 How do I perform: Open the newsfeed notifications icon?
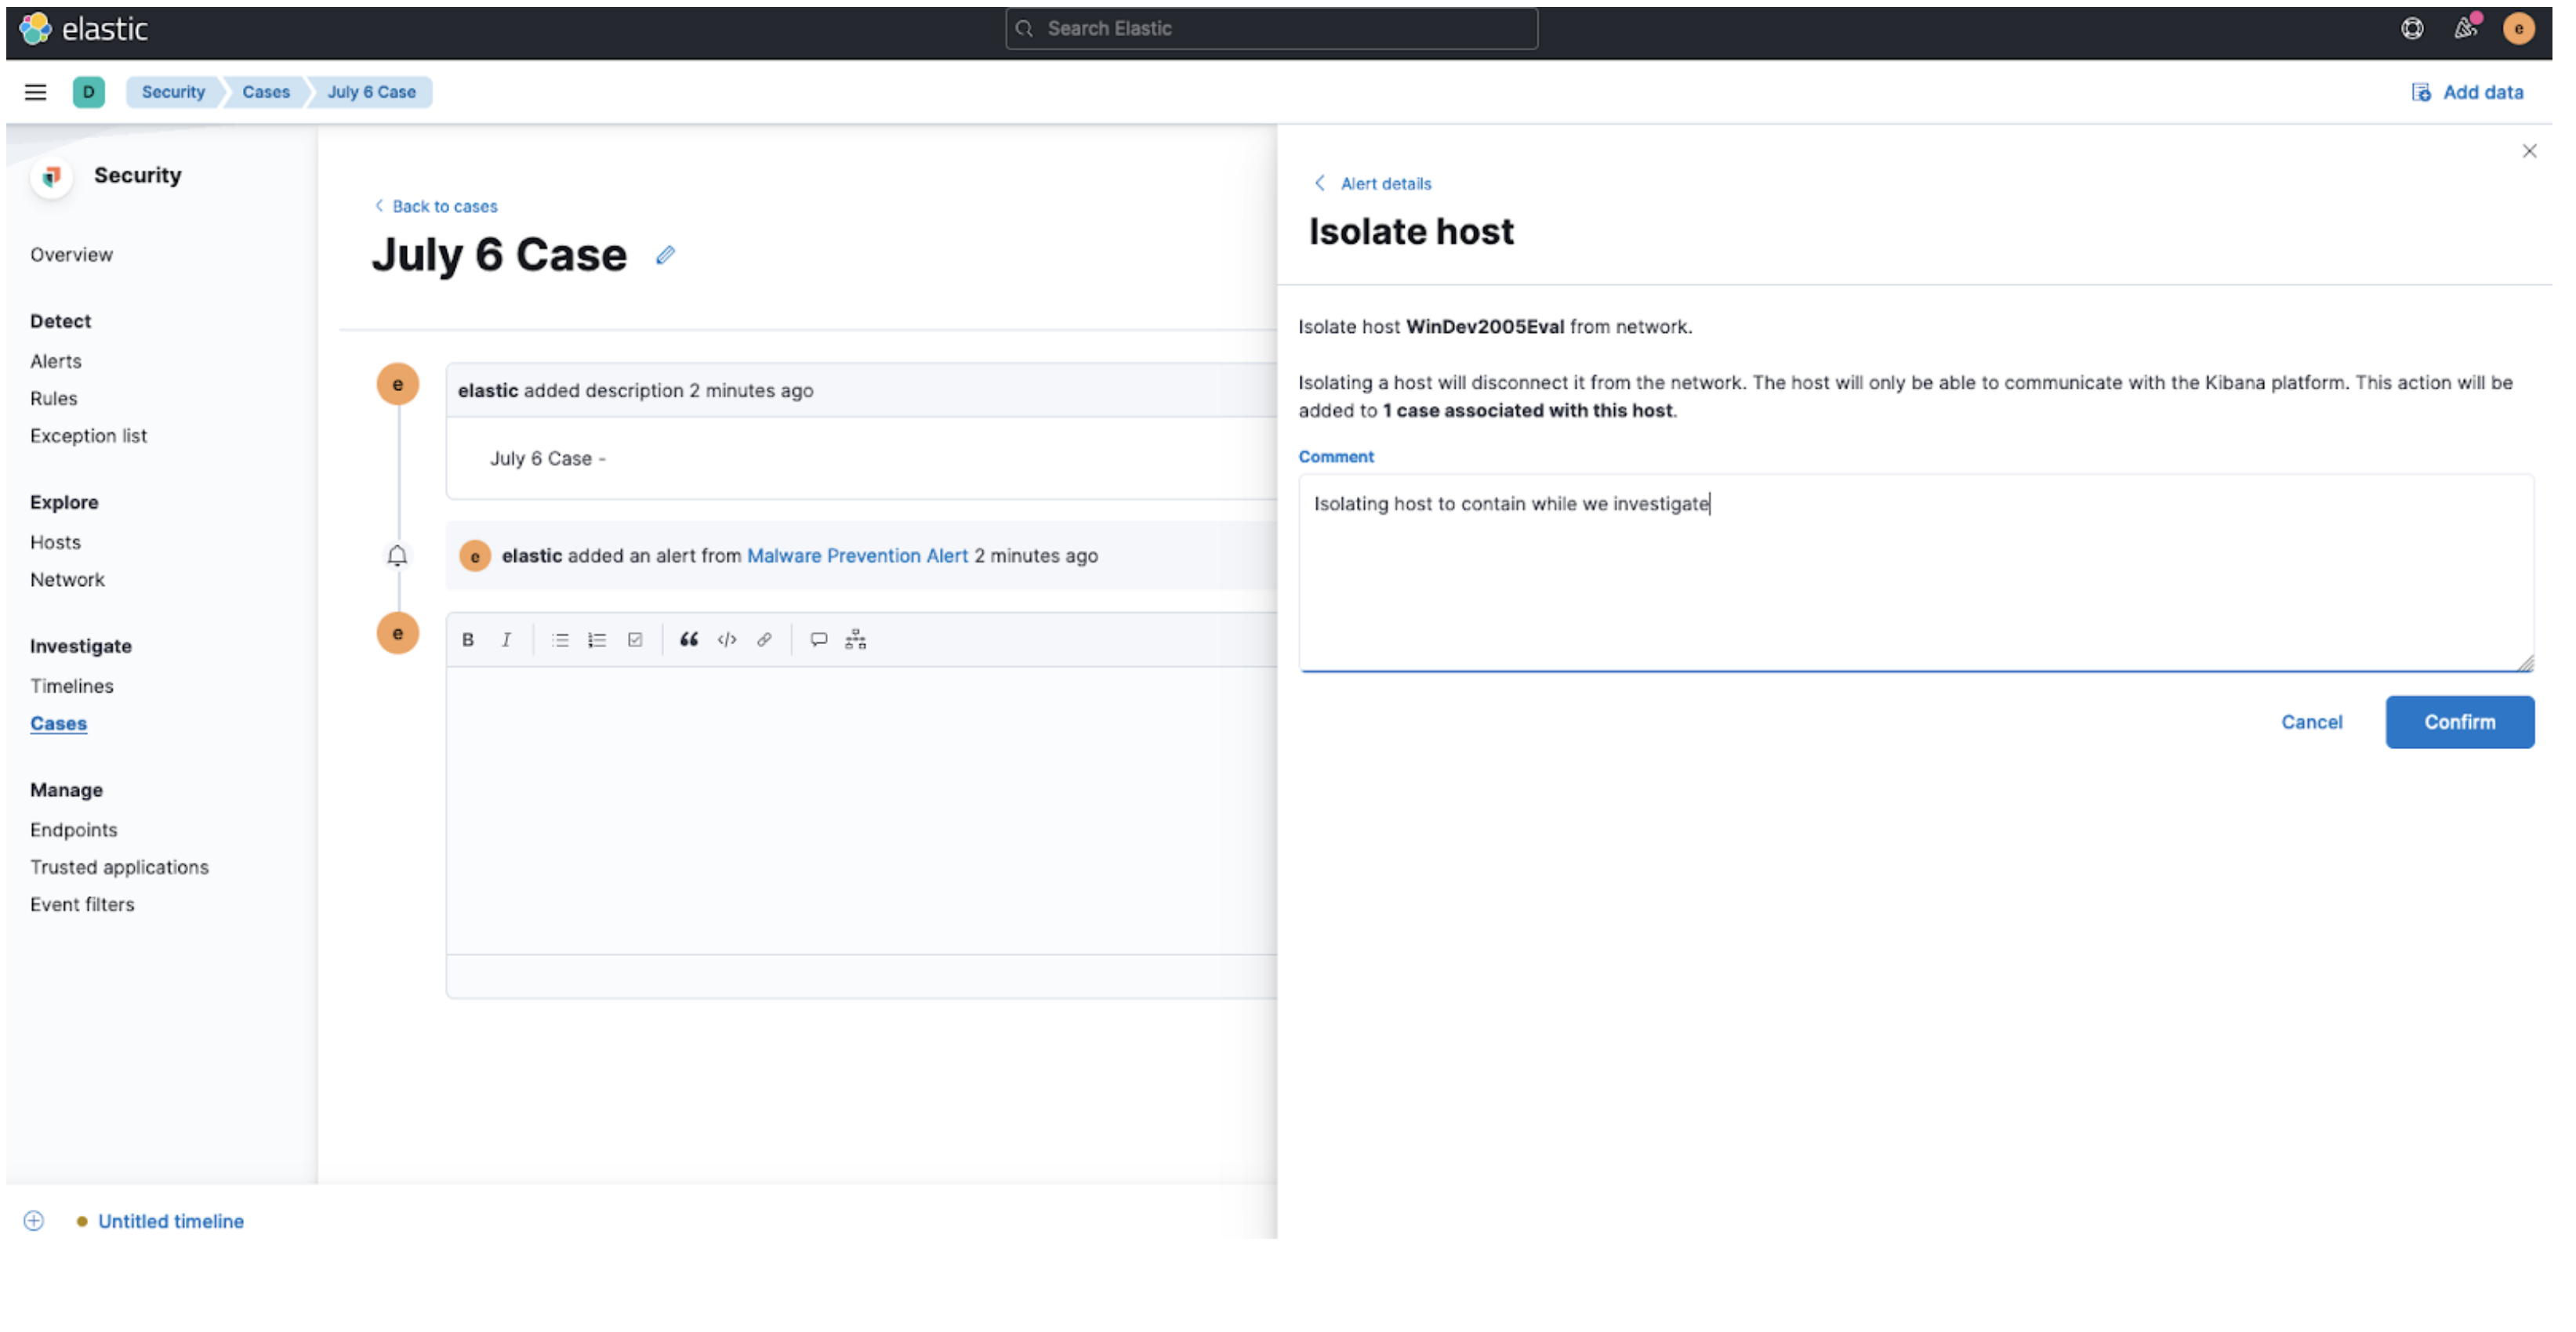(2465, 29)
